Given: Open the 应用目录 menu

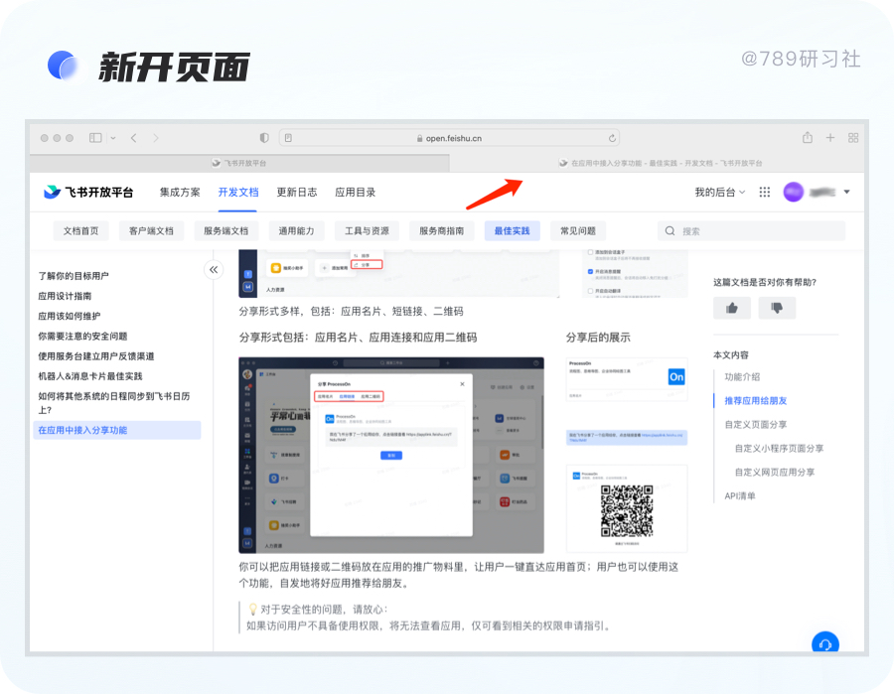Looking at the screenshot, I should [x=356, y=192].
